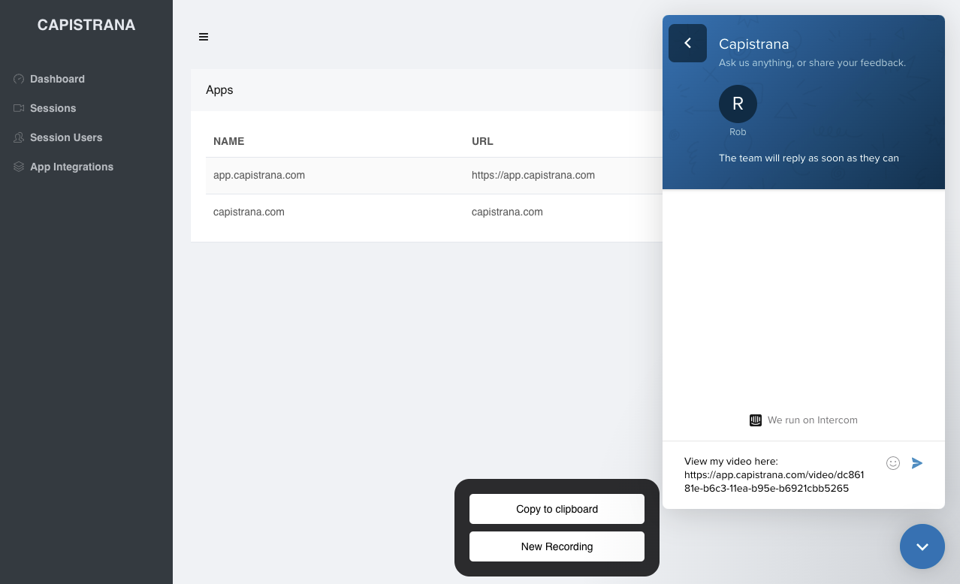Click 'Ask us anything' subtitle text
Image resolution: width=960 pixels, height=584 pixels.
point(812,63)
